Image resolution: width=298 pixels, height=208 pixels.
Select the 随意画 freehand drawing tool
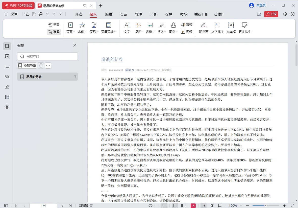coord(204,28)
